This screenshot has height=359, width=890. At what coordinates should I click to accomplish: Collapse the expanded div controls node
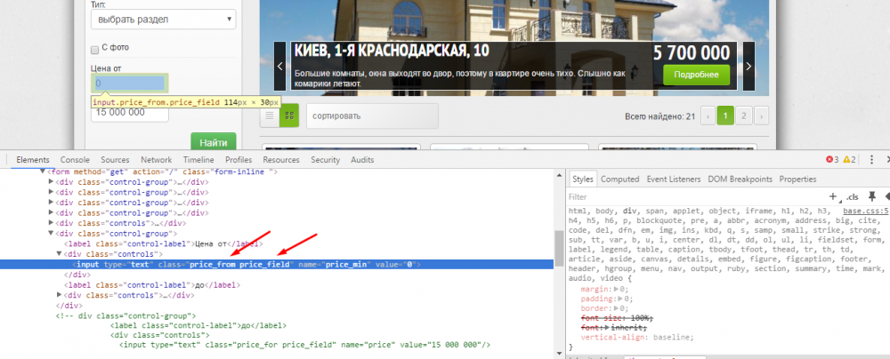60,253
